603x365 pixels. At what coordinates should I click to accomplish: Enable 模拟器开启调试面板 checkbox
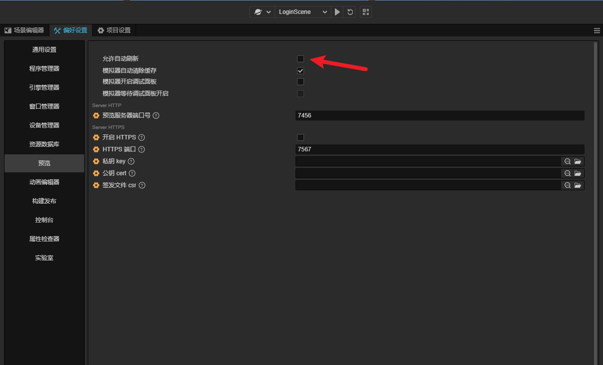(301, 82)
